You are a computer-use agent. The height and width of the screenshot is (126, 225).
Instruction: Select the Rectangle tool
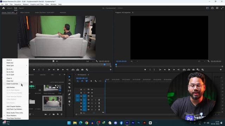point(69,98)
